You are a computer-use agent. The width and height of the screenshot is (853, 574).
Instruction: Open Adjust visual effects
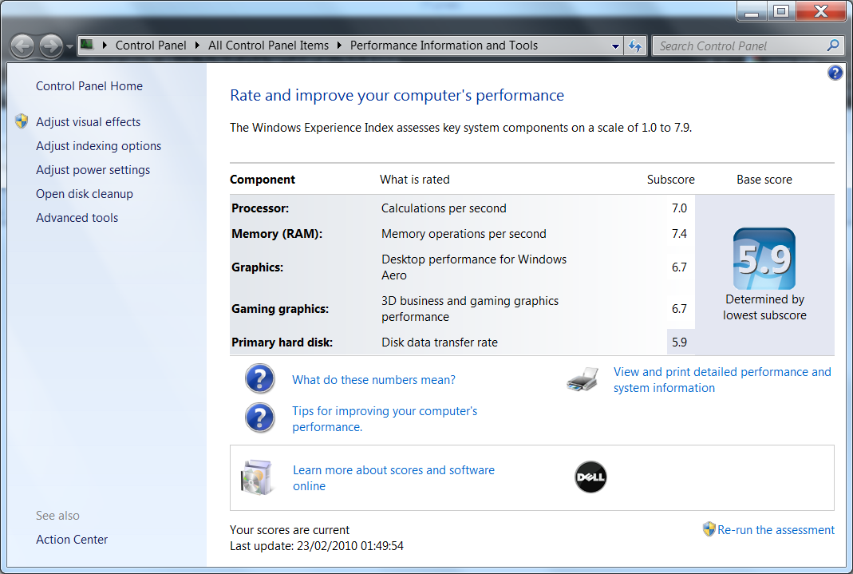pos(88,122)
